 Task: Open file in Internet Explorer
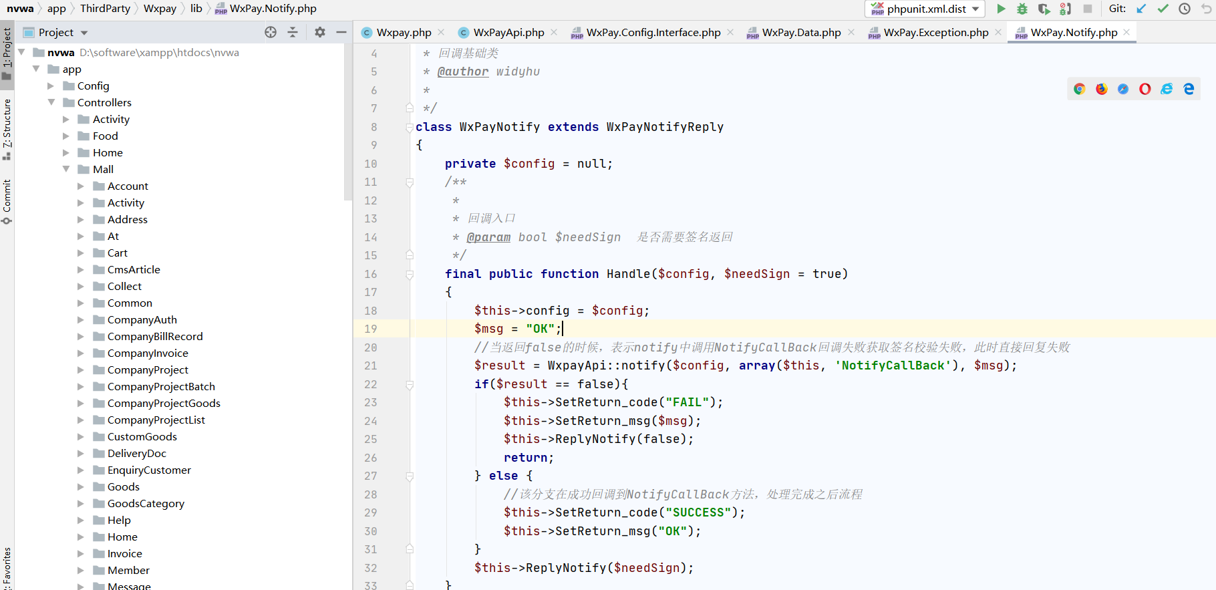[1167, 89]
